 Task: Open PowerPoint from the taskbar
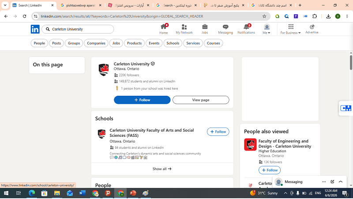[x=133, y=193]
